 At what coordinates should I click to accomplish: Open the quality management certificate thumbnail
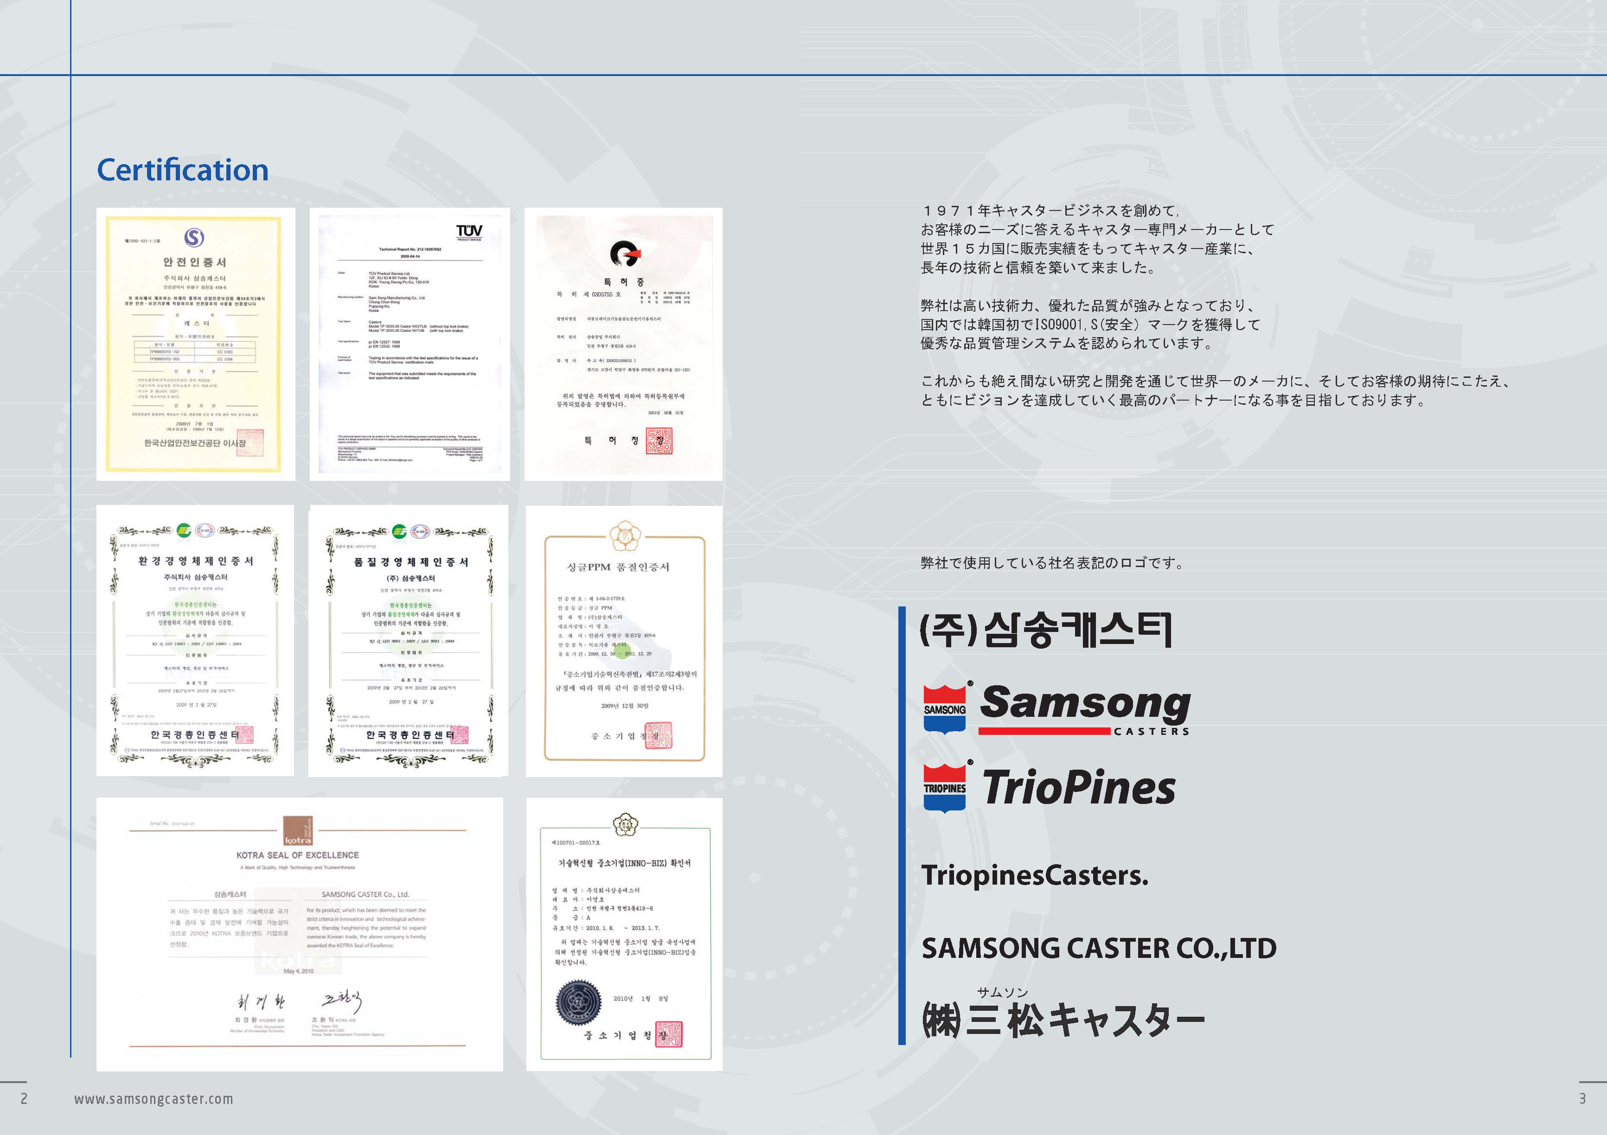409,640
